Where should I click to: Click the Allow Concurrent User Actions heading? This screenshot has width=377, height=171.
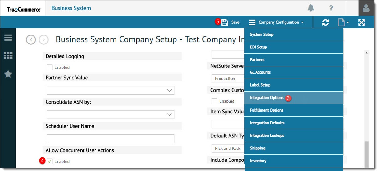(x=80, y=150)
